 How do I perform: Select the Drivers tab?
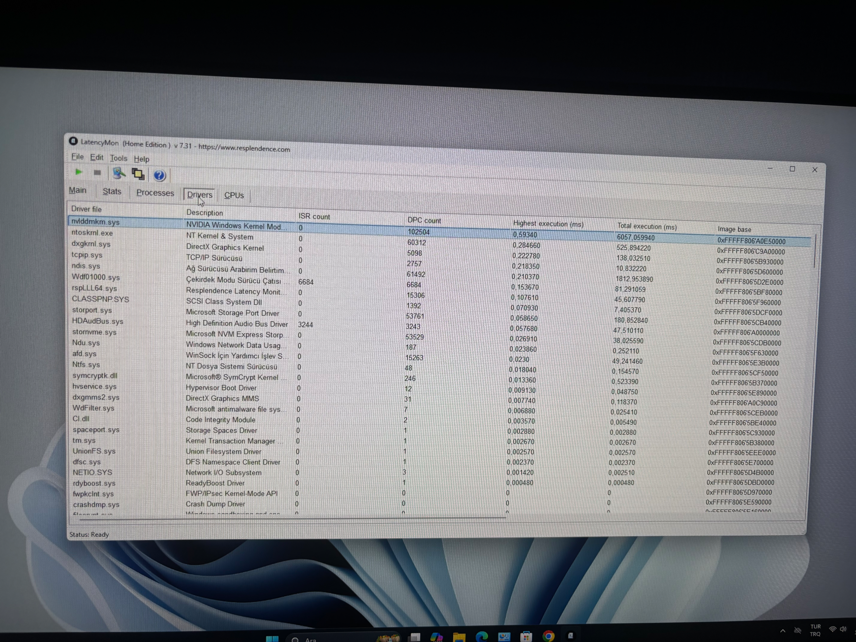[200, 195]
